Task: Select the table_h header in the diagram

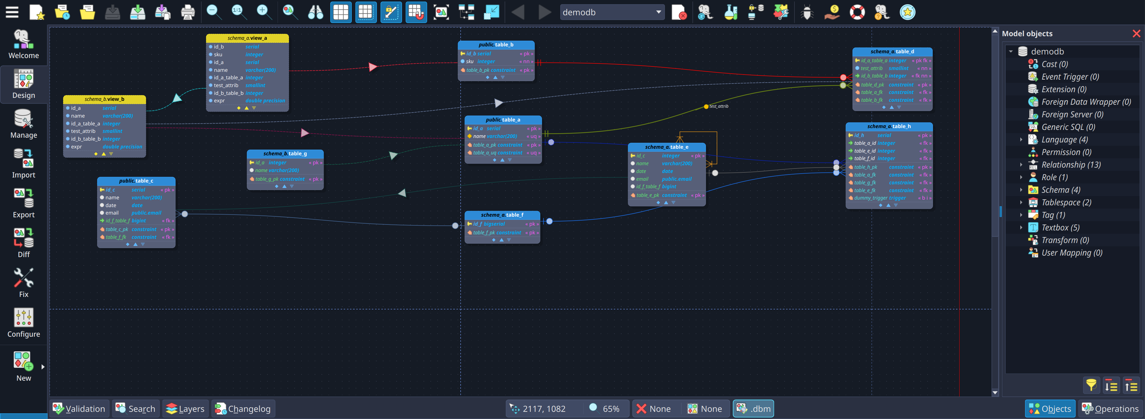Action: coord(889,126)
